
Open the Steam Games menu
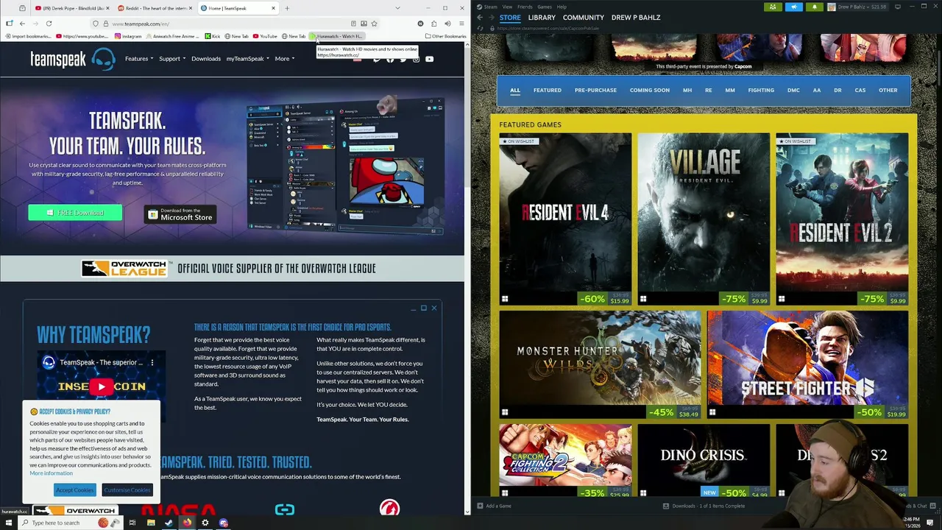tap(545, 7)
